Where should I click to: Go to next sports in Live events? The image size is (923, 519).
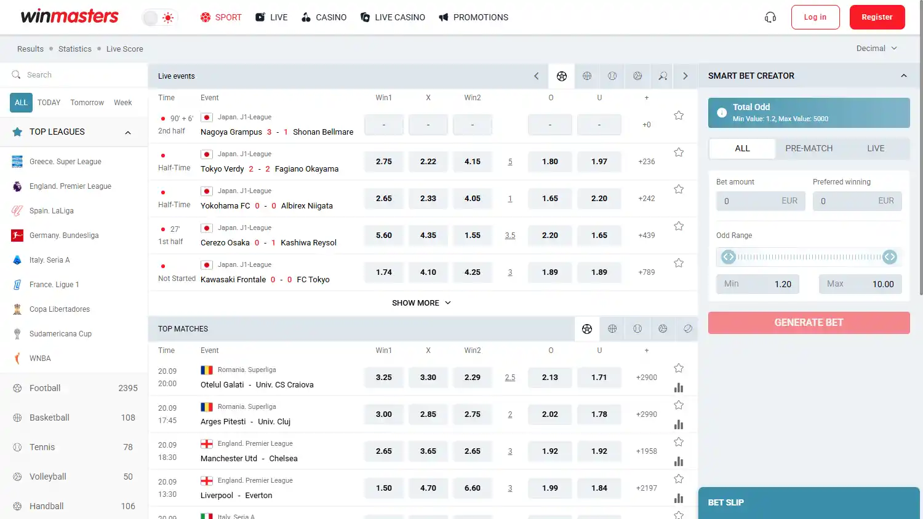coord(685,76)
